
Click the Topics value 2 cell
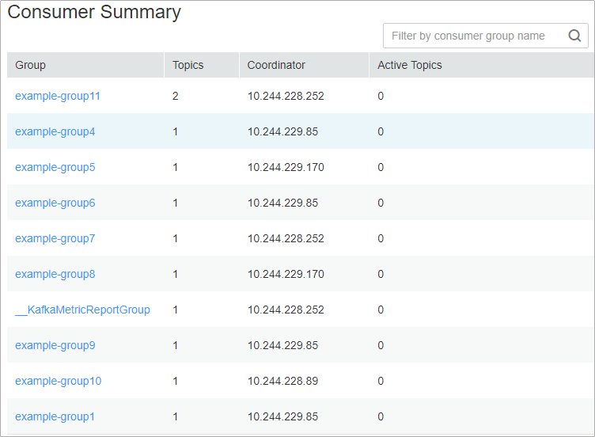coord(176,96)
